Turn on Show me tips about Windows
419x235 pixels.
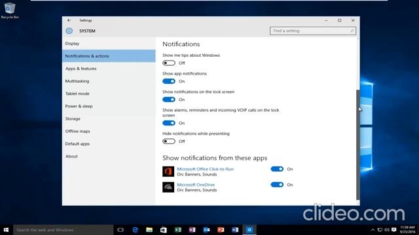pos(169,63)
